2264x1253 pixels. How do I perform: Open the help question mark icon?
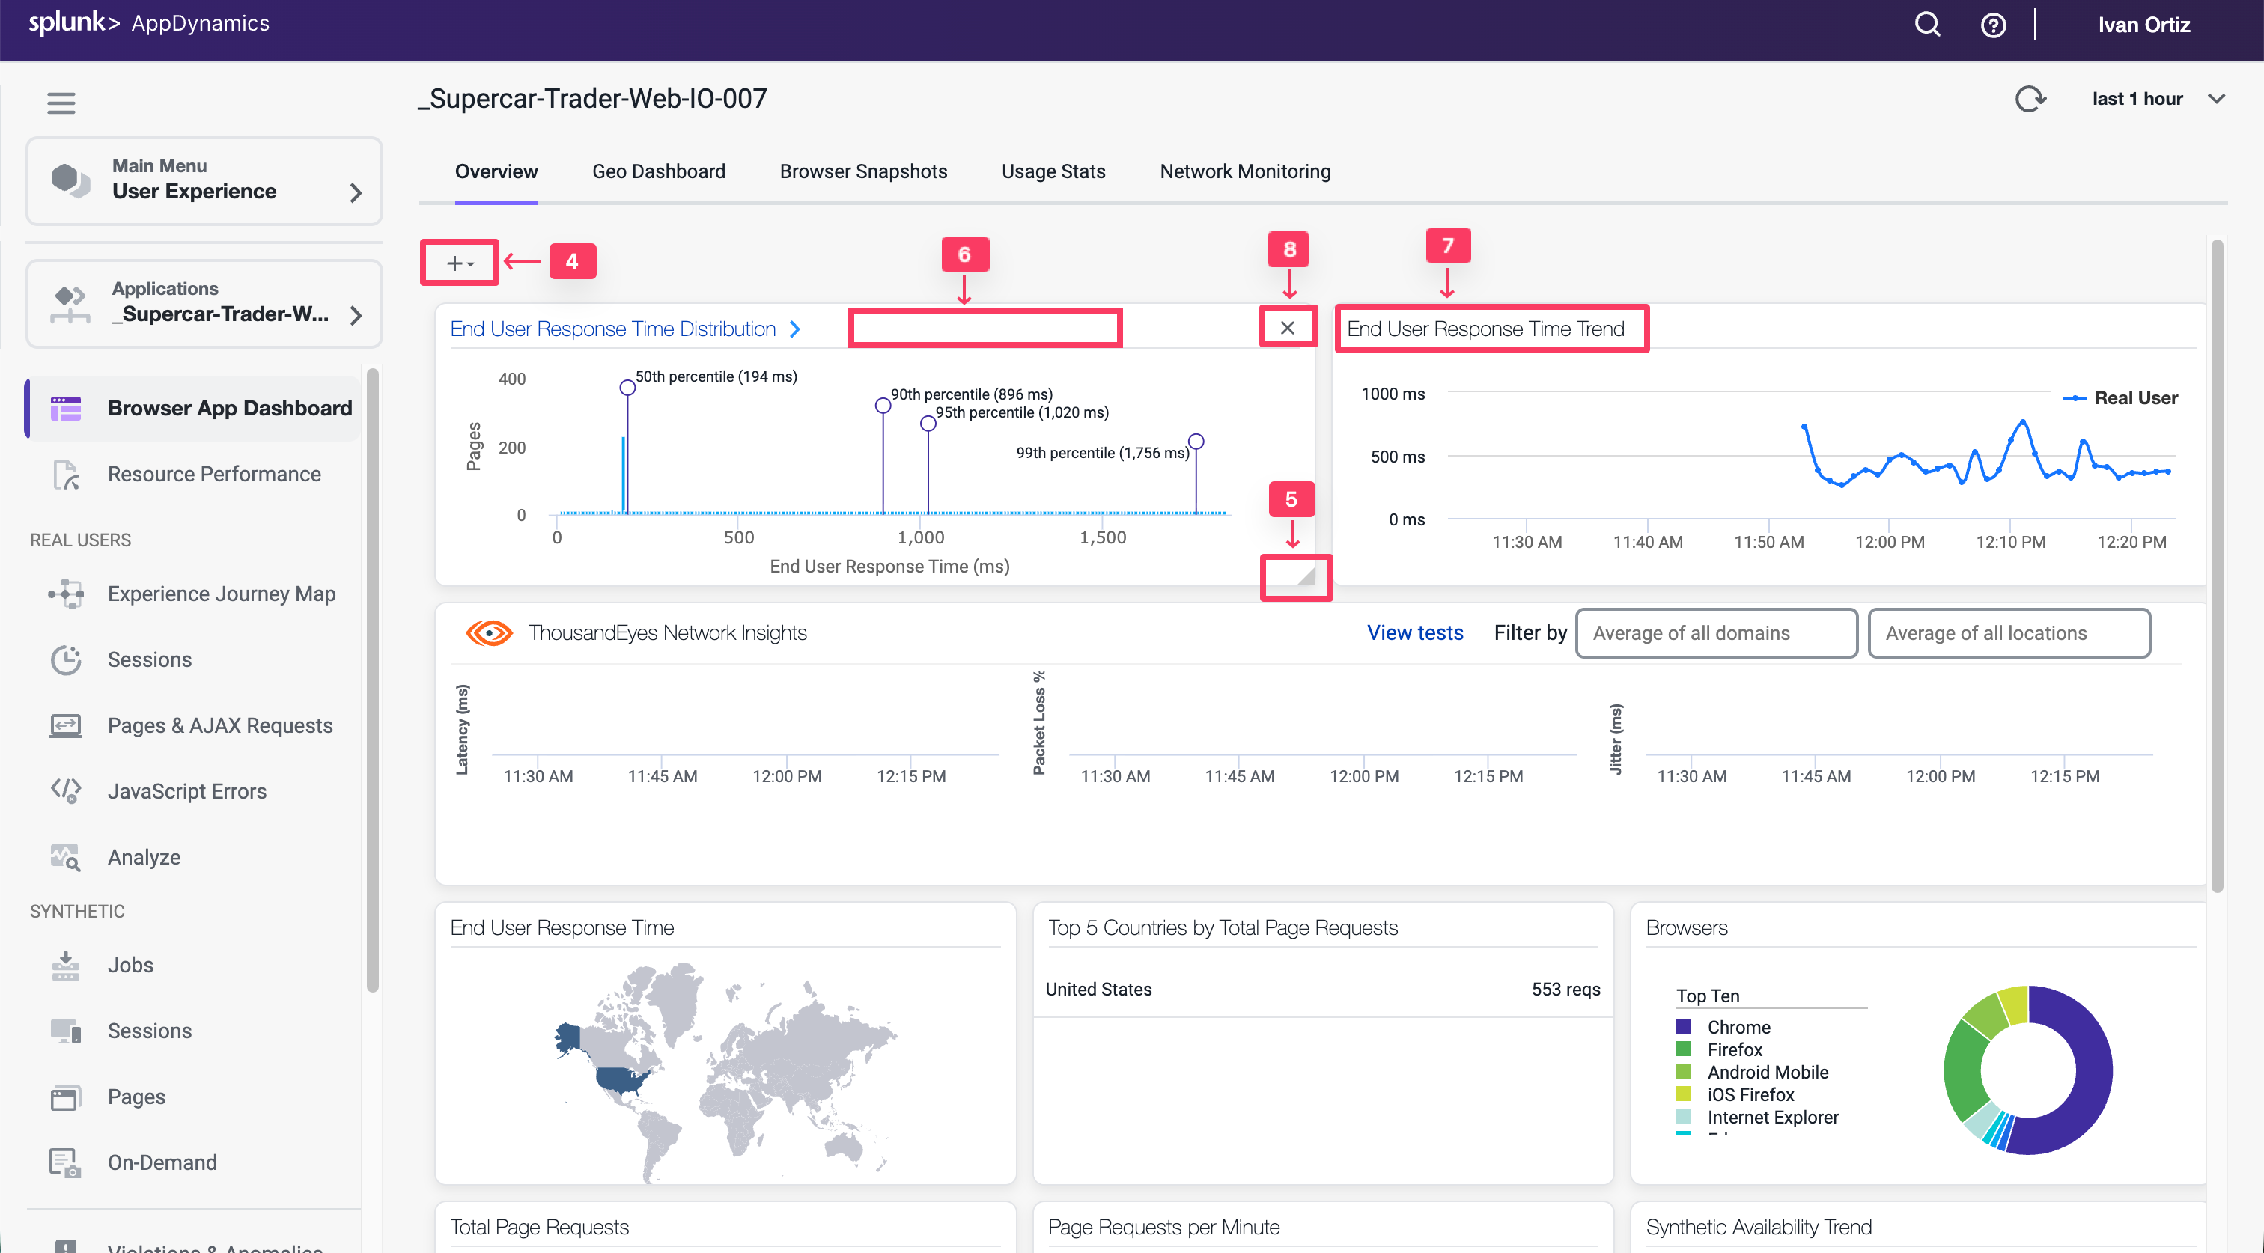pyautogui.click(x=1992, y=25)
